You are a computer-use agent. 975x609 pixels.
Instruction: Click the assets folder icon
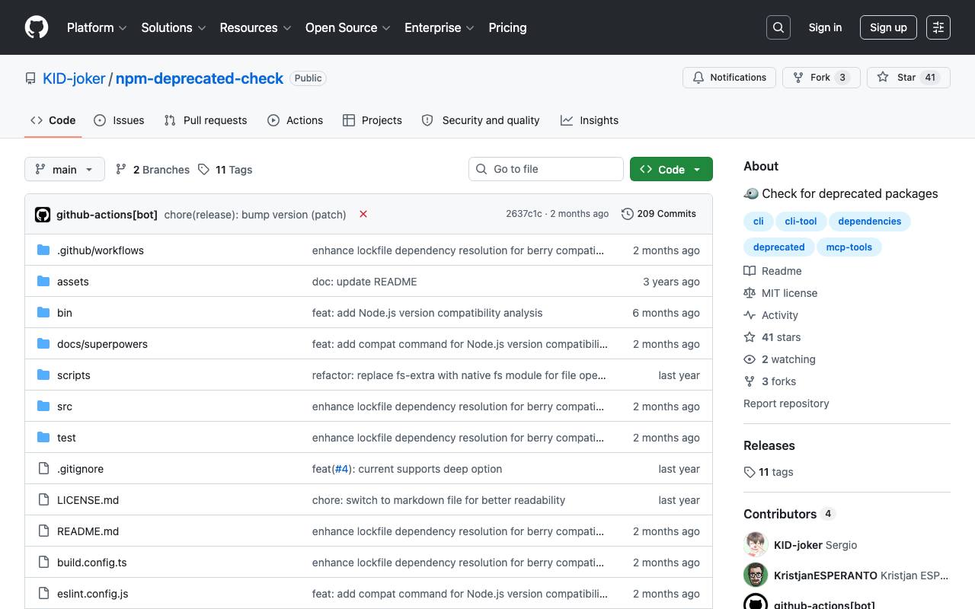pyautogui.click(x=43, y=282)
